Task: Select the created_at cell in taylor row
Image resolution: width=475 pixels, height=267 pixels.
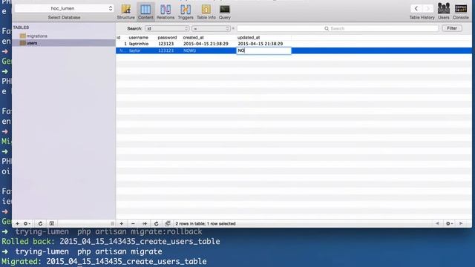Action: click(x=190, y=50)
